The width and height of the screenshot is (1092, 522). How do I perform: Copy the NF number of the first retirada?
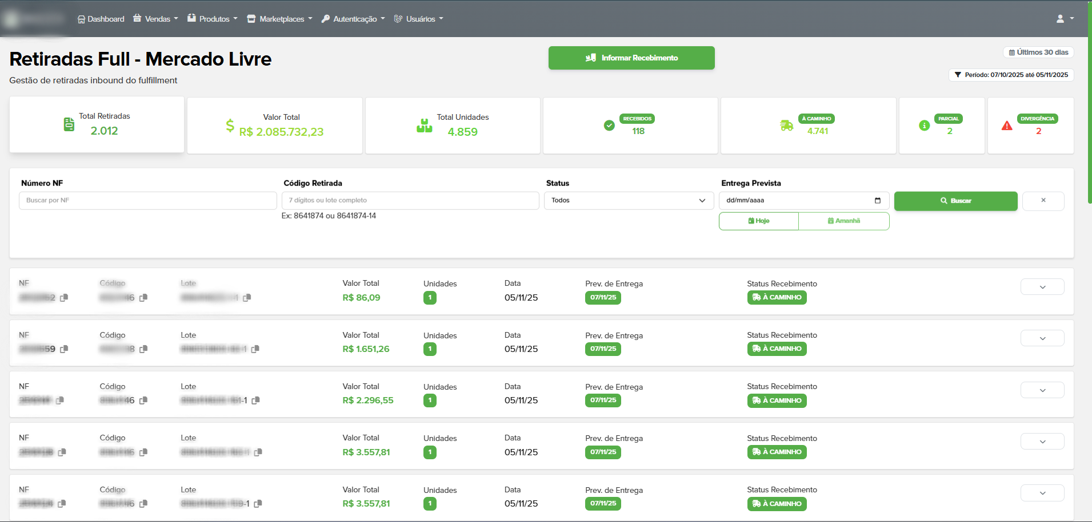(x=64, y=298)
